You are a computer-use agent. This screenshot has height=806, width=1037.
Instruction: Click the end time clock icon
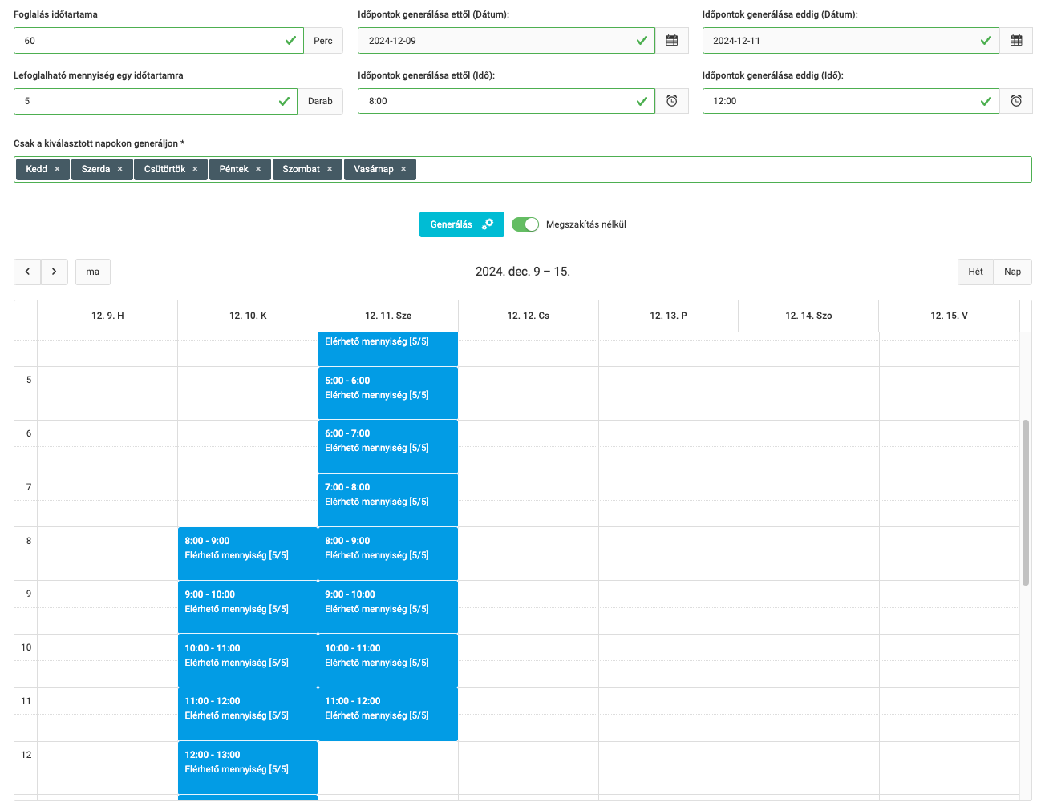1015,101
